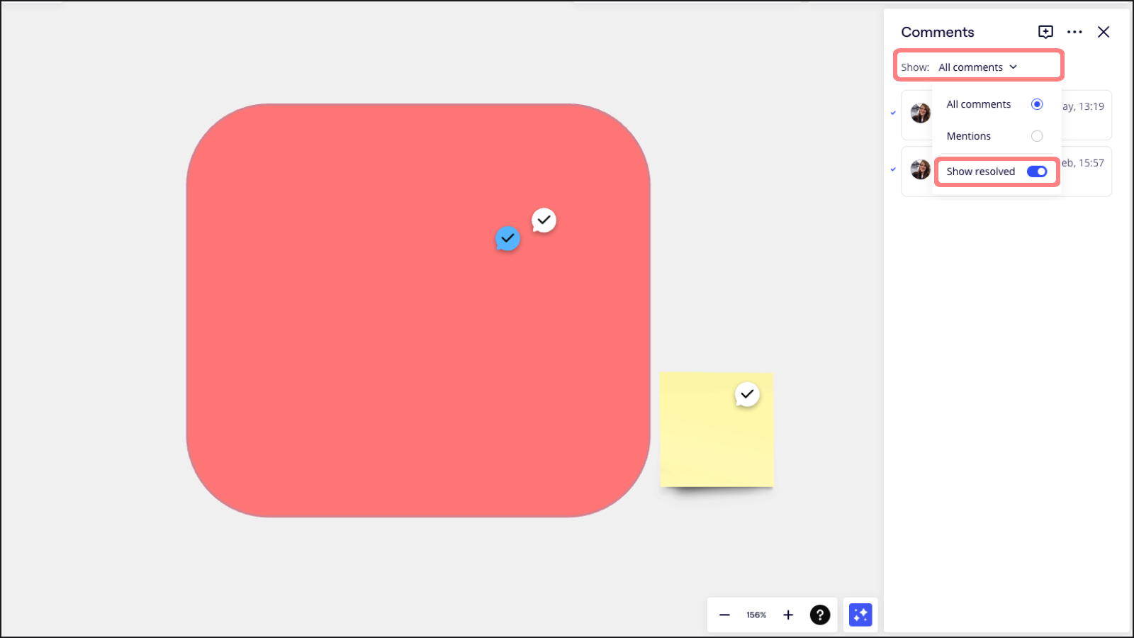Click the comment pin on the yellow sticky note

coord(747,394)
